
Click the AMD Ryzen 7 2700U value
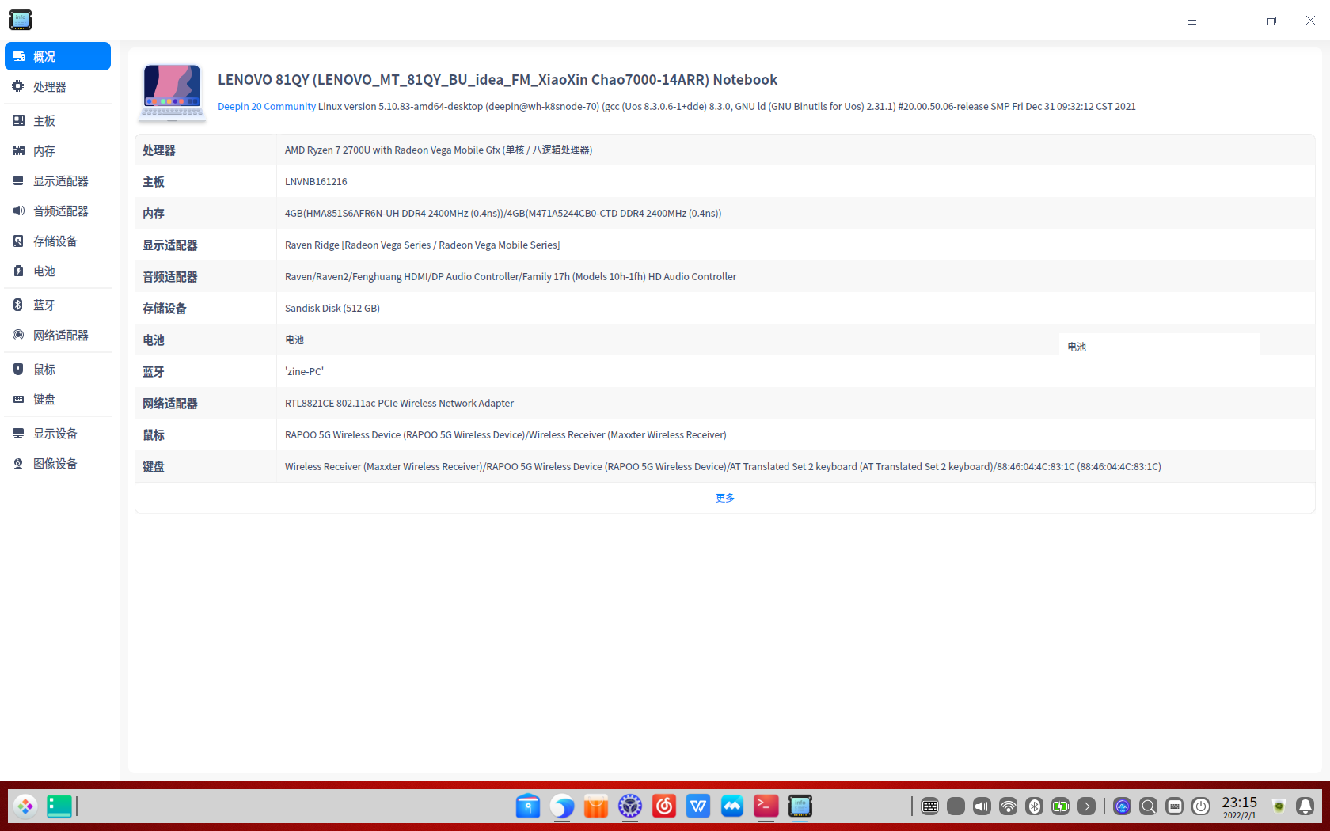(439, 150)
